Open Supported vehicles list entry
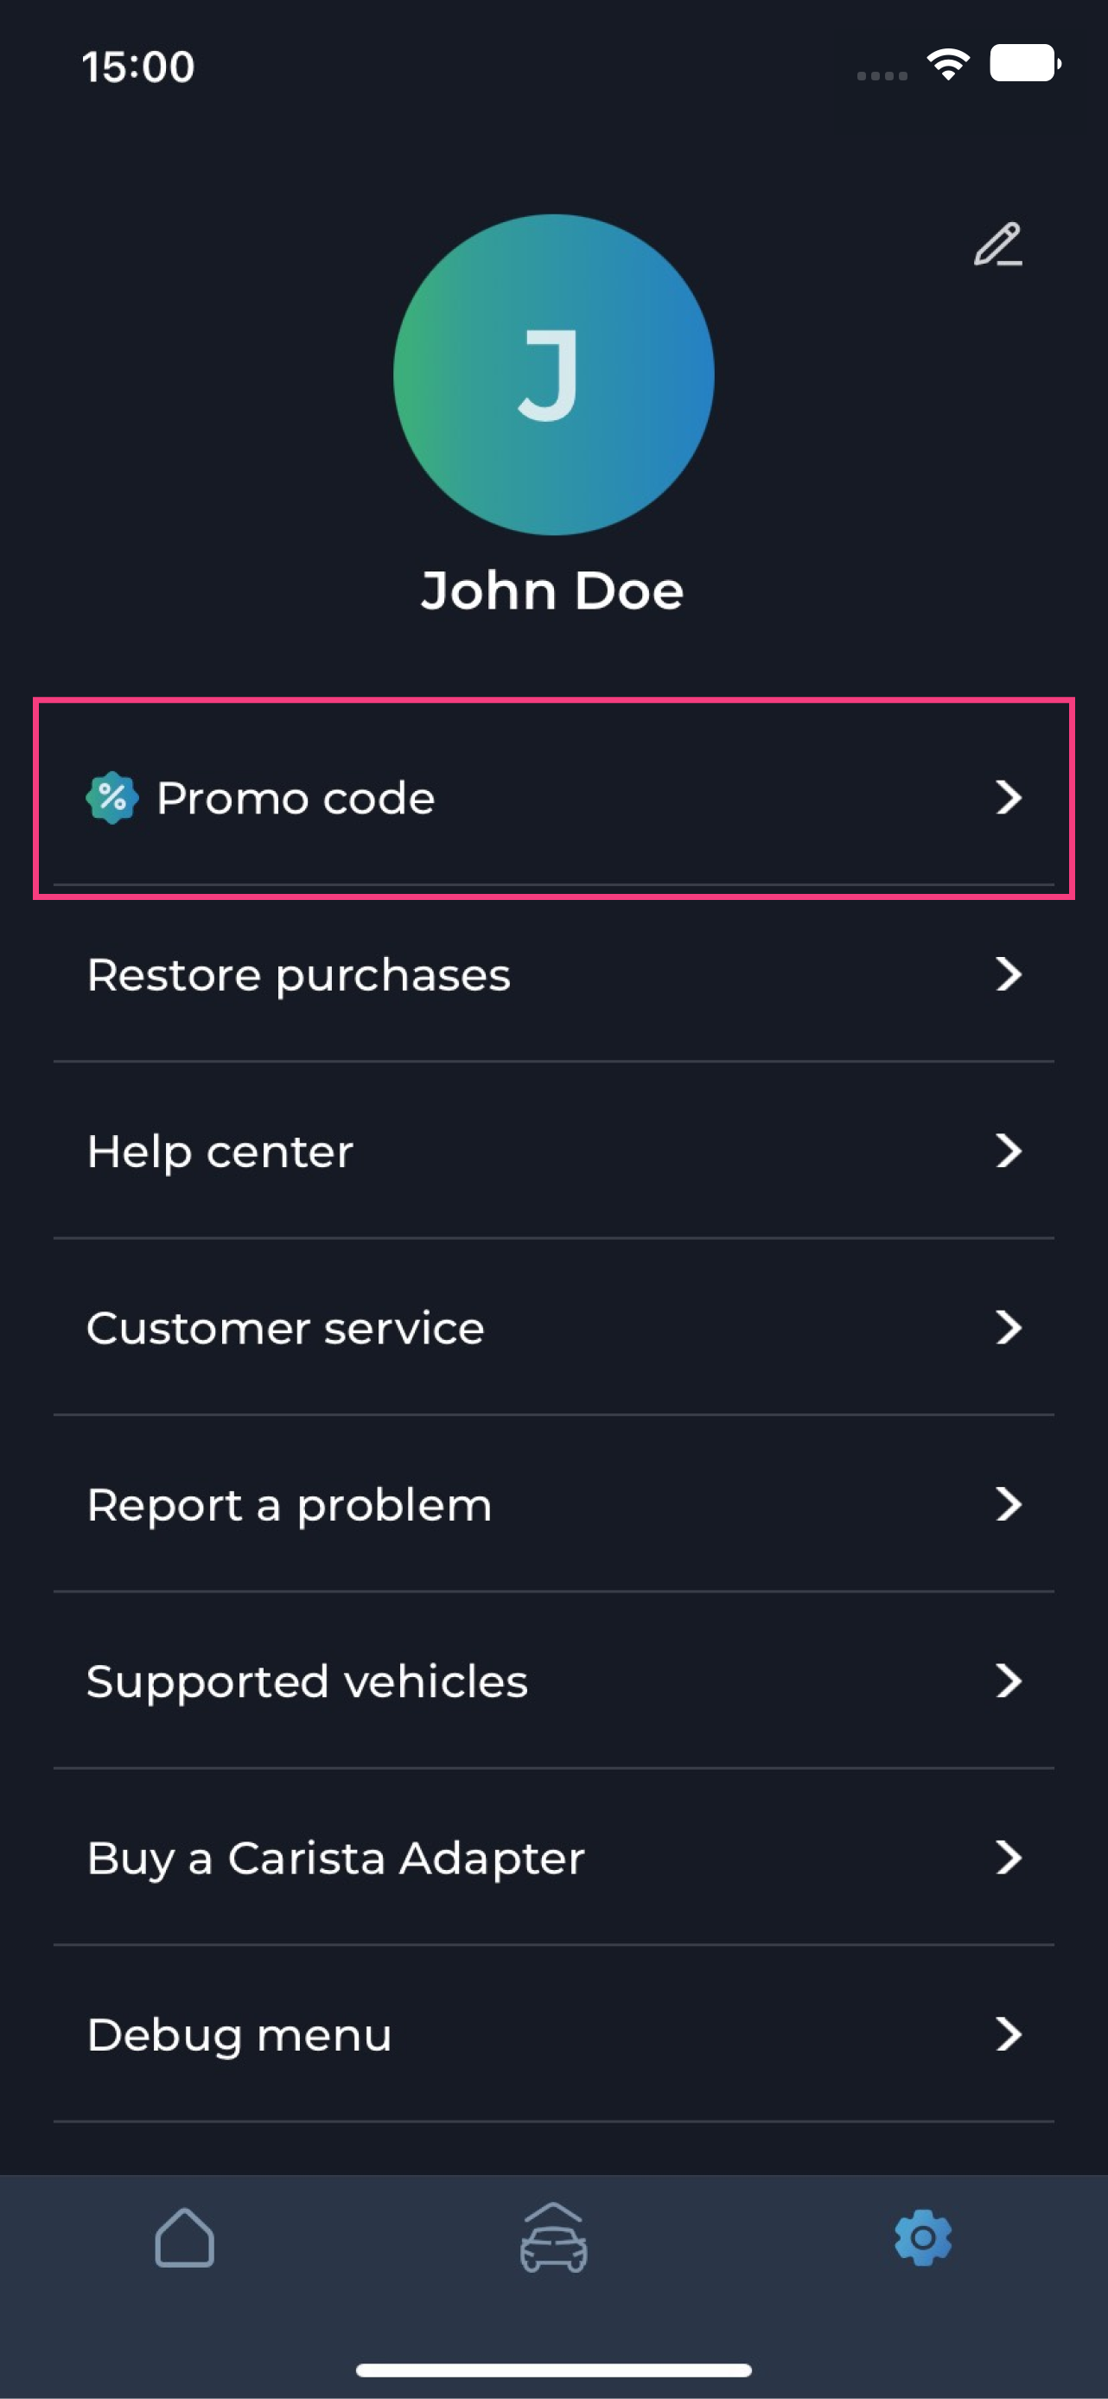The height and width of the screenshot is (2399, 1108). pyautogui.click(x=554, y=1681)
